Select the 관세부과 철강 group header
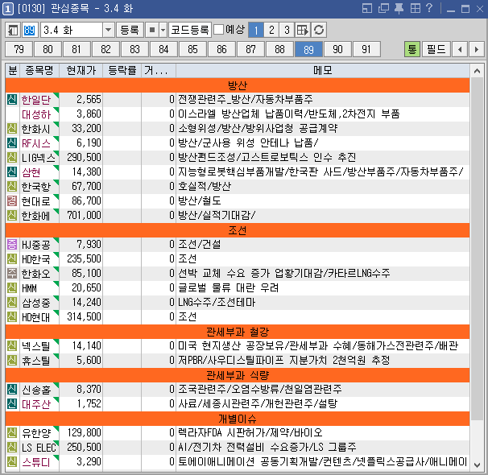488x475 pixels. tap(238, 332)
